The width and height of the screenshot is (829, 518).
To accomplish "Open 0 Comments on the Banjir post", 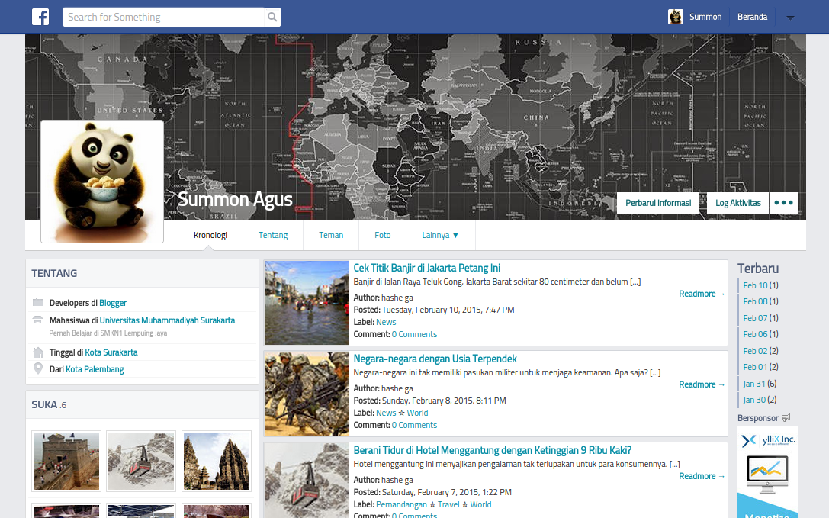I will 415,334.
